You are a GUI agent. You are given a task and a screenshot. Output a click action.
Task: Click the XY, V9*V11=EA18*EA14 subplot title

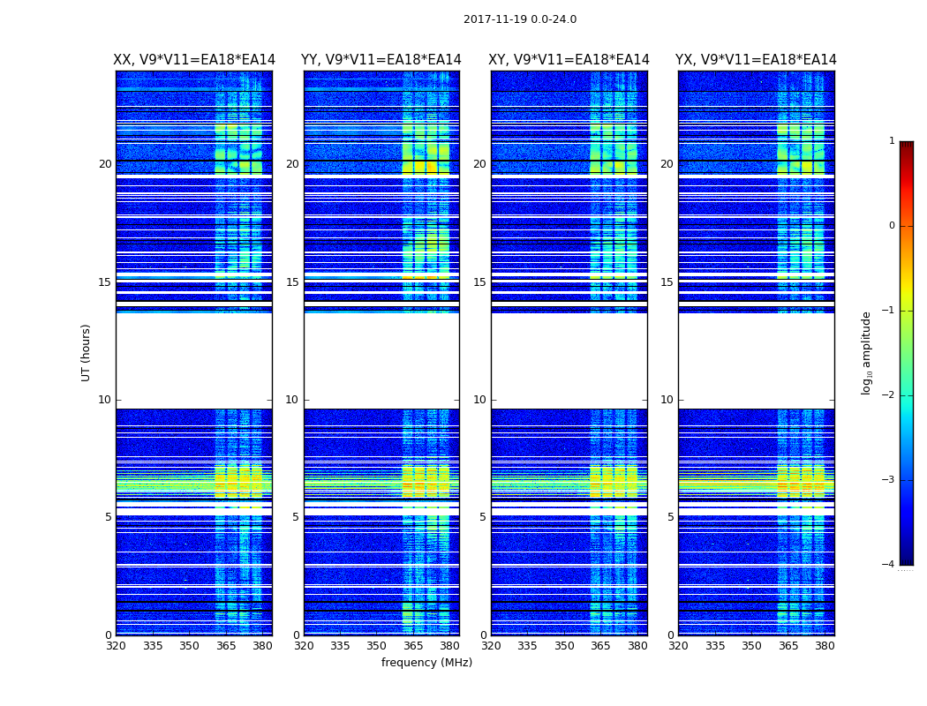coord(569,60)
